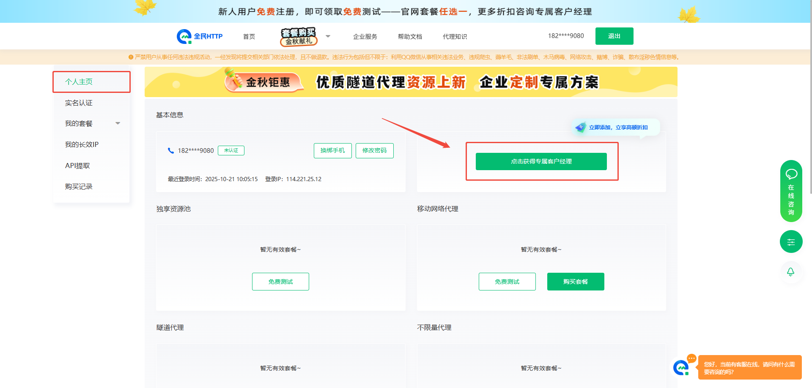
Task: Open dropdown arrow next to 套餐购买
Action: [328, 36]
